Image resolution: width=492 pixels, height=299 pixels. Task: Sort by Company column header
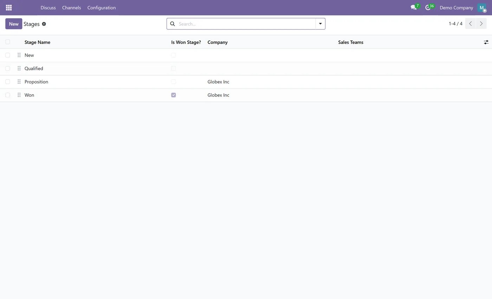click(x=218, y=42)
